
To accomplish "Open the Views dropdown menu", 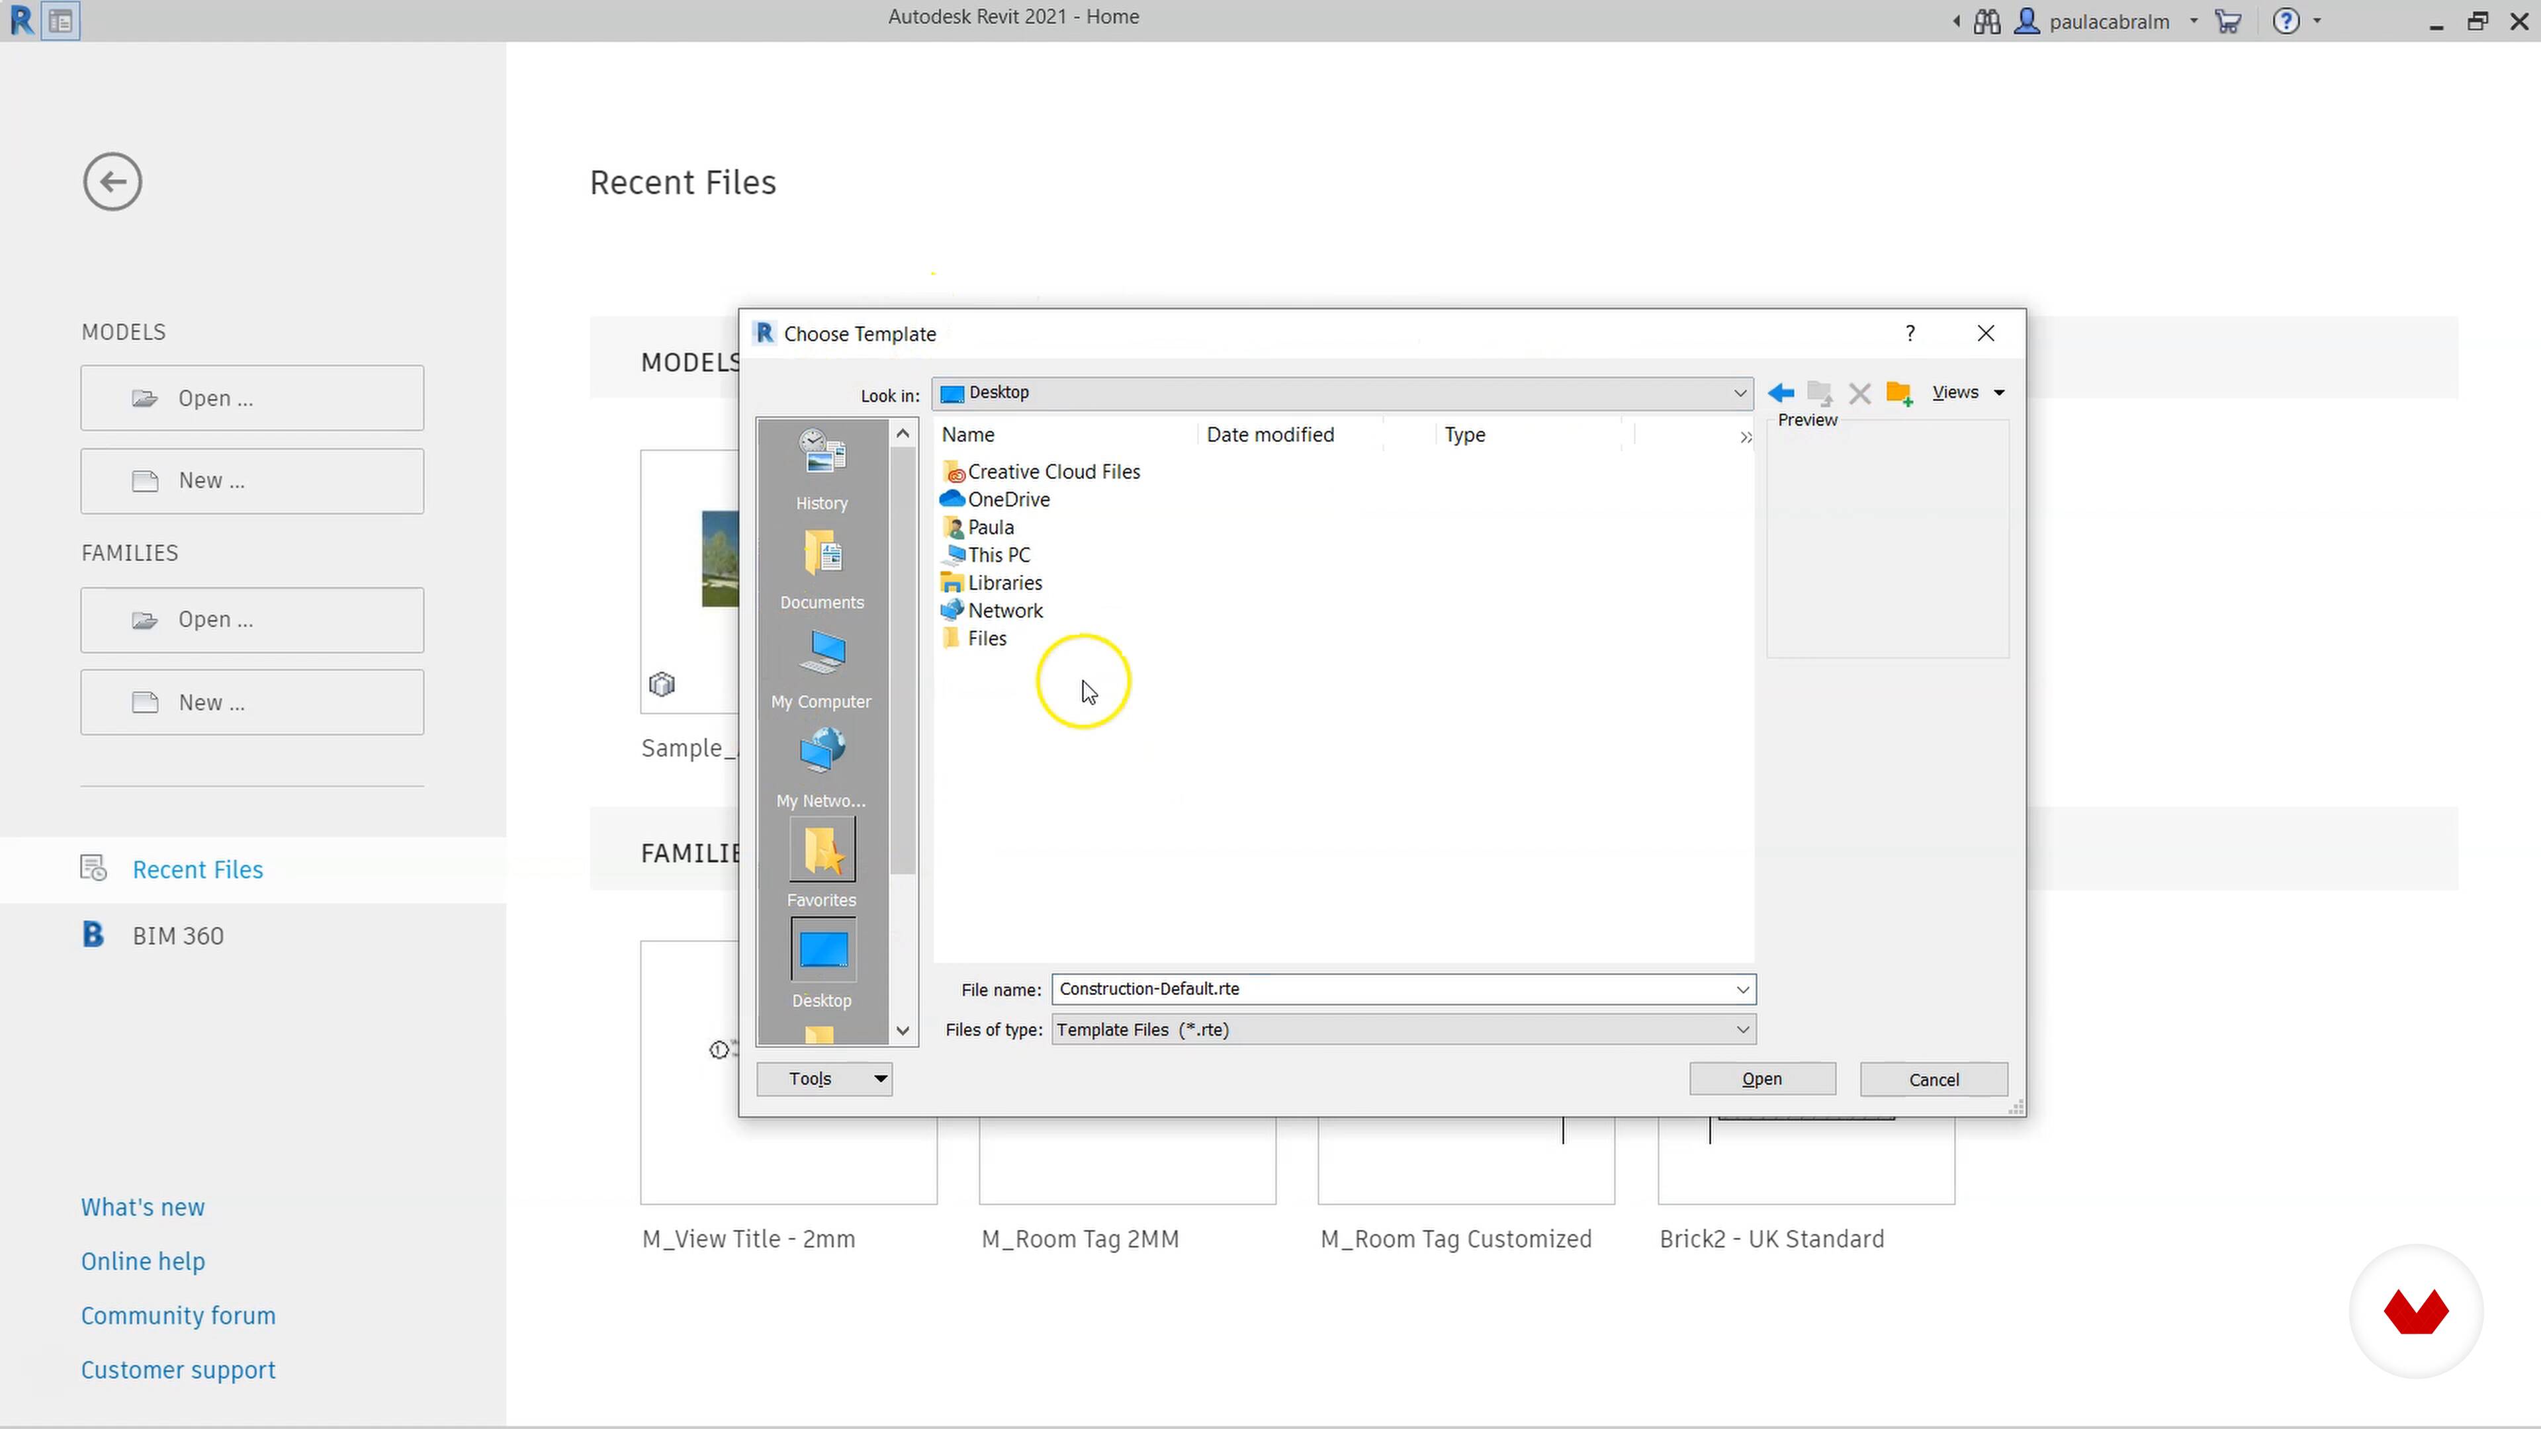I will coord(1969,392).
